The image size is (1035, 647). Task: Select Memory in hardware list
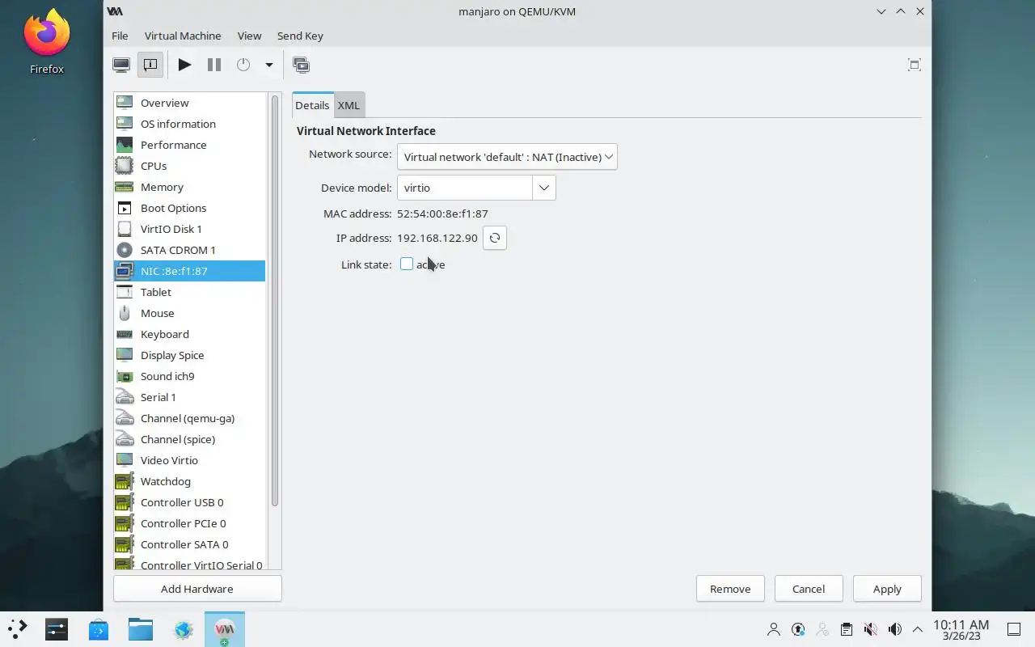coord(189,187)
